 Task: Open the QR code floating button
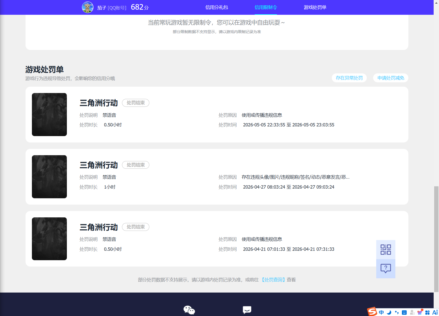click(x=386, y=249)
